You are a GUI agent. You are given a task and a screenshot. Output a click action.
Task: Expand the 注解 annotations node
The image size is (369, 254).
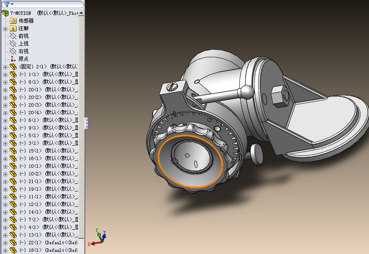click(5, 29)
